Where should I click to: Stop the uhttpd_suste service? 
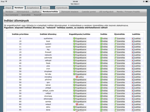(x=136, y=91)
